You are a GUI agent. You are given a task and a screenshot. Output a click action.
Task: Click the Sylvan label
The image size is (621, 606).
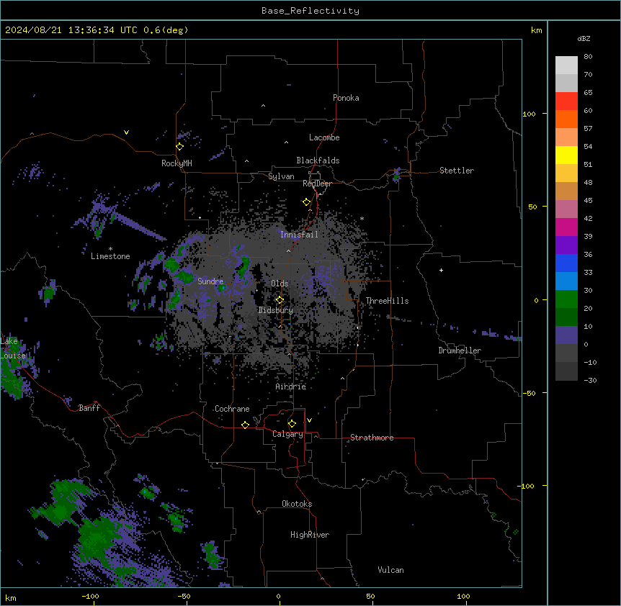tap(281, 176)
